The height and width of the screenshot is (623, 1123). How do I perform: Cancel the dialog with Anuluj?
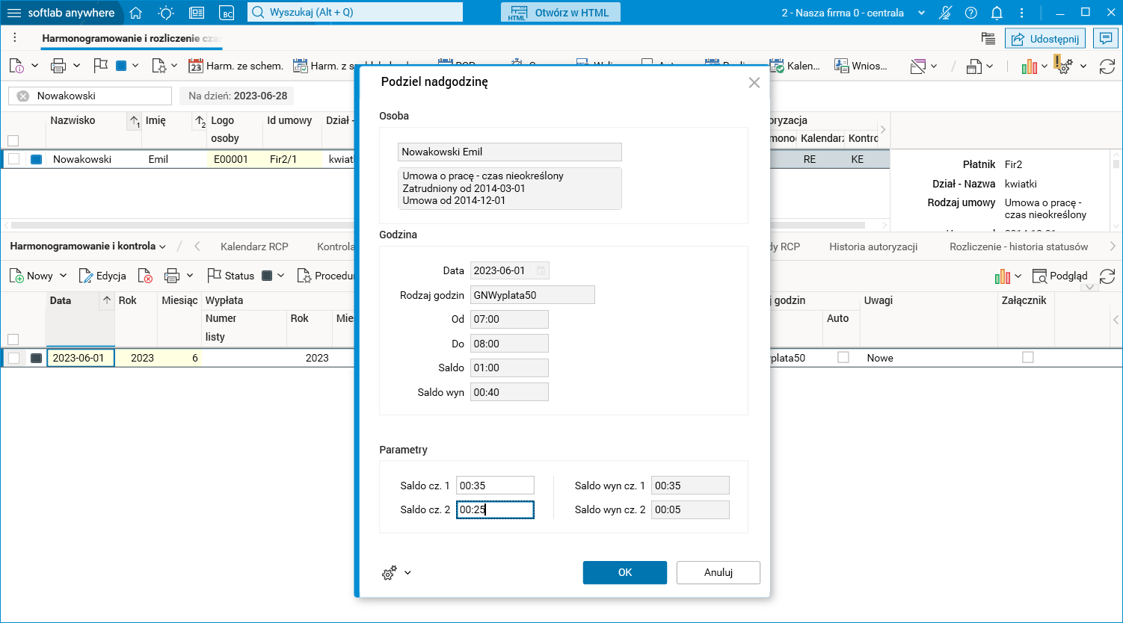(719, 572)
